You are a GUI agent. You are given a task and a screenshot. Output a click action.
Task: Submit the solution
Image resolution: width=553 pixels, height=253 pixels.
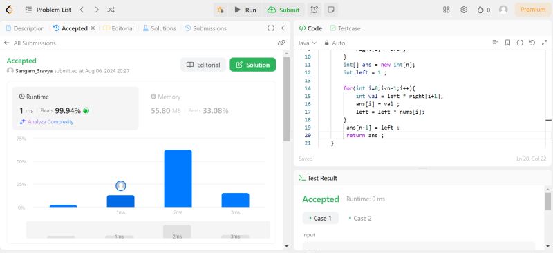283,10
